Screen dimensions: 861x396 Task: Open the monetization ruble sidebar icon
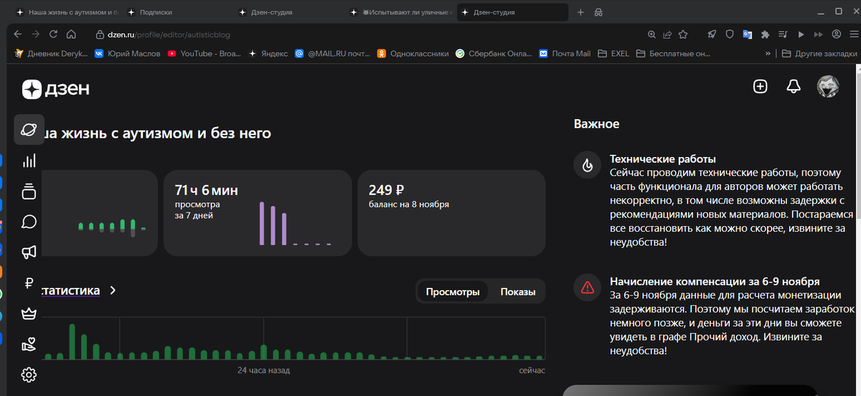(29, 283)
